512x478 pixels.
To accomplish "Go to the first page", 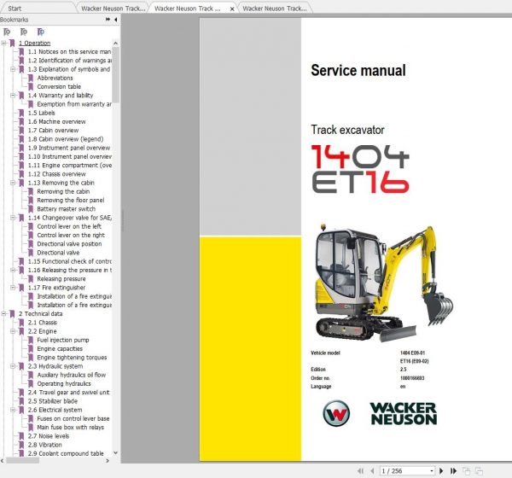I will (x=360, y=471).
